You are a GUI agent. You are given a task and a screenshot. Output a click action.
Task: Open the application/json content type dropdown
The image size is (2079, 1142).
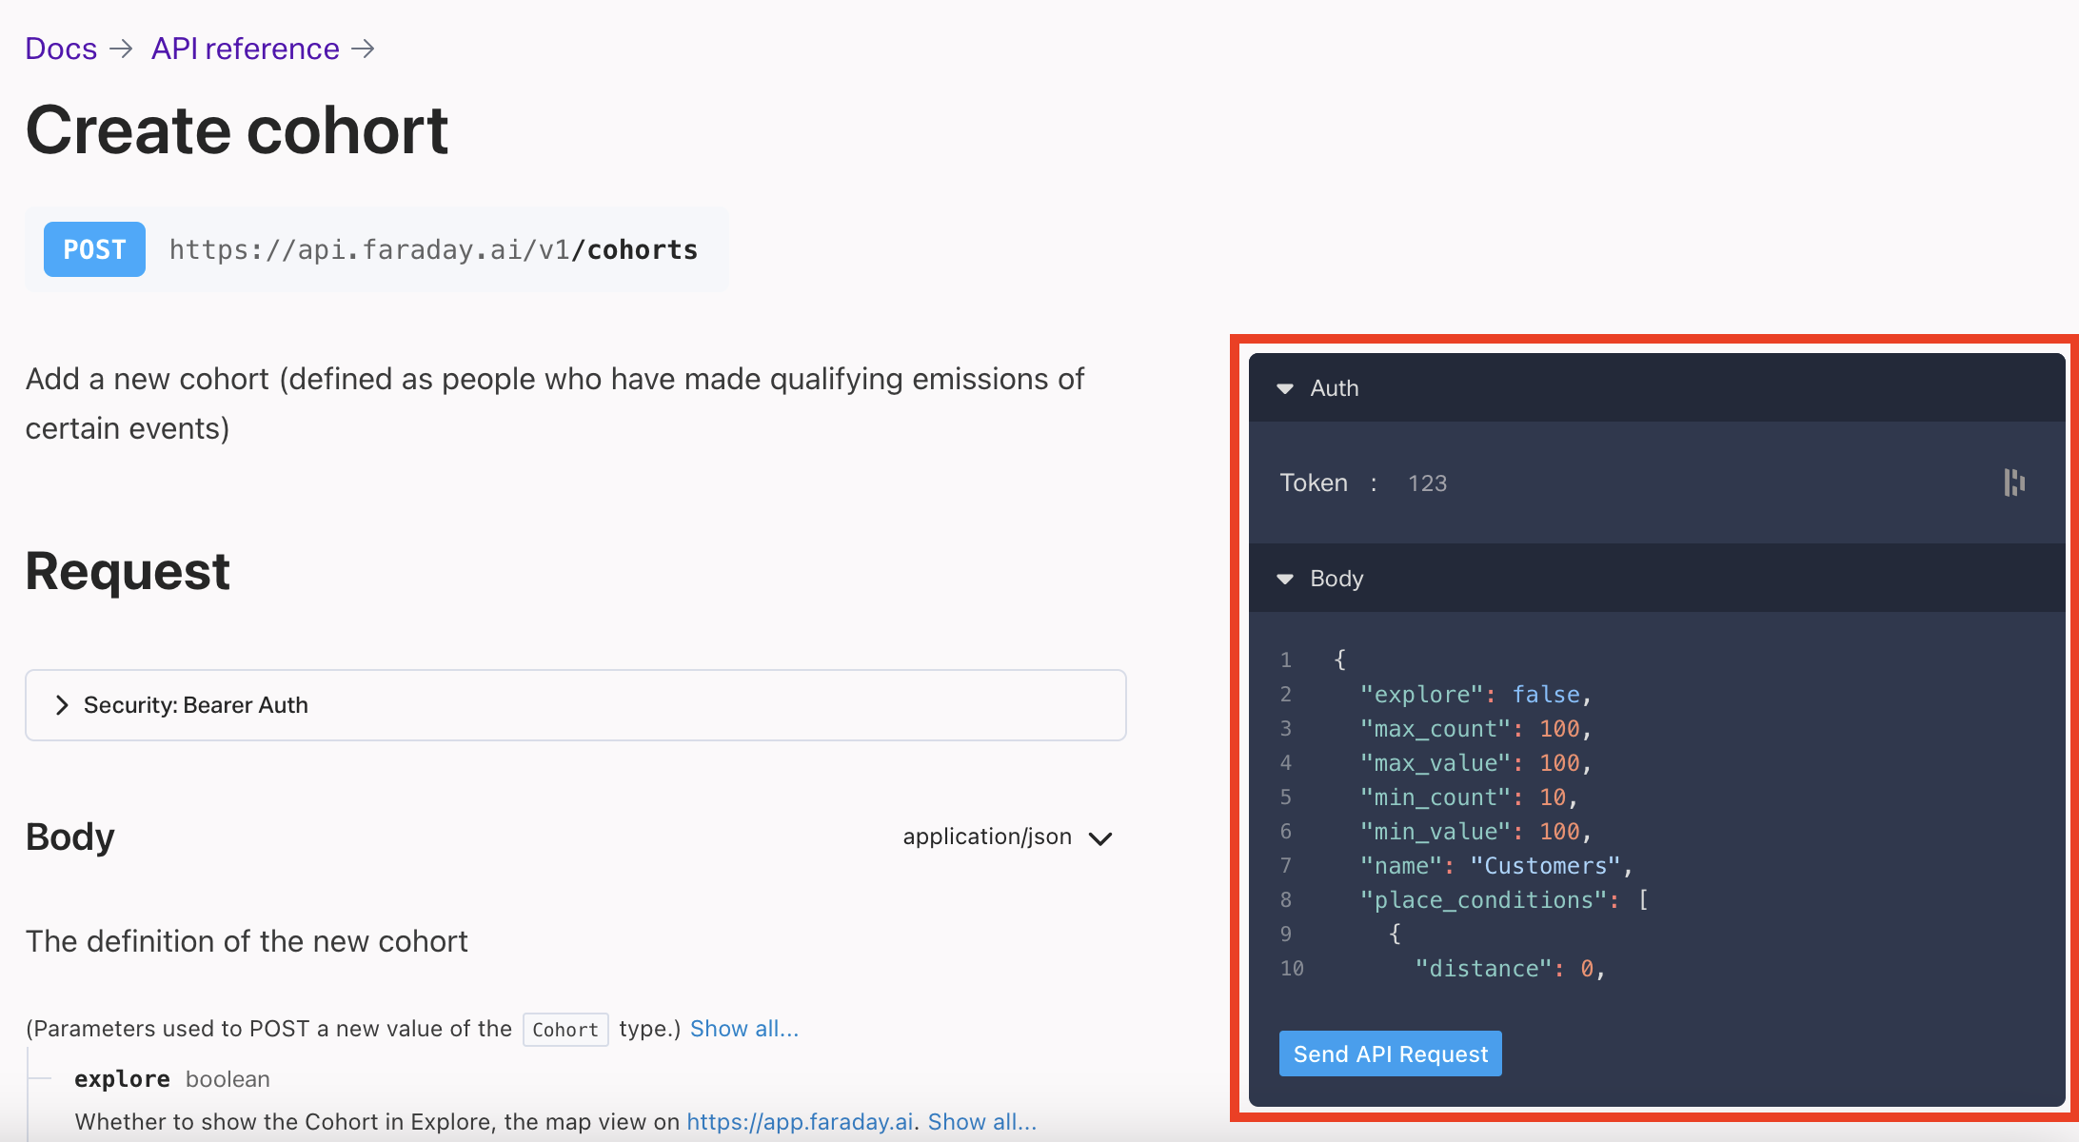point(1007,837)
